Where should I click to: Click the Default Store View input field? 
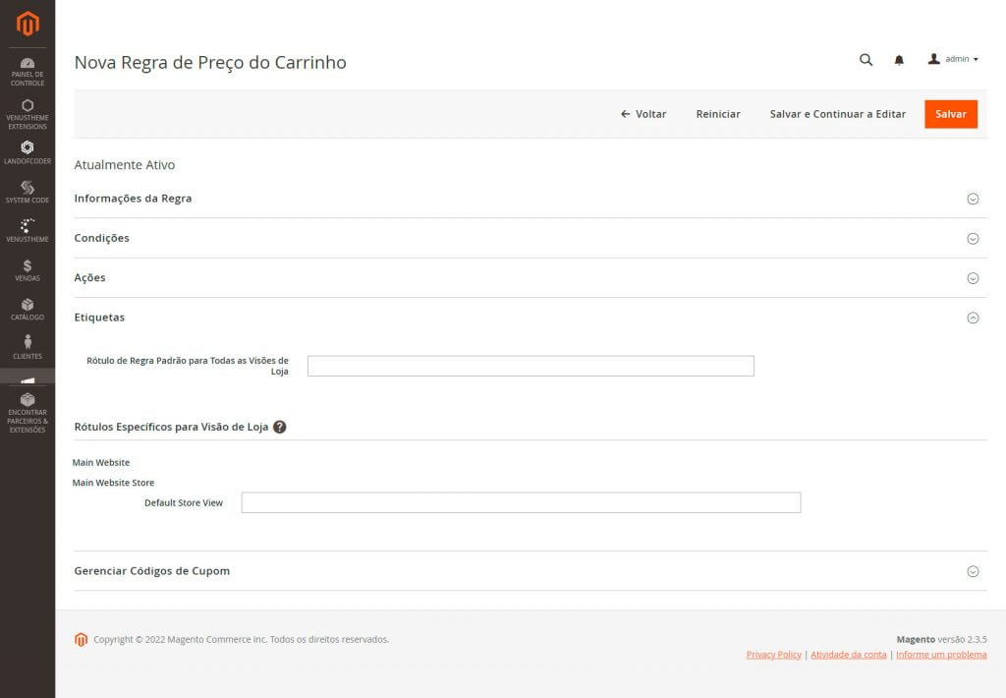pos(521,503)
